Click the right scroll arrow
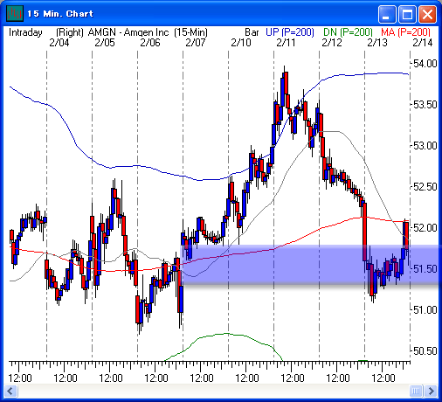The image size is (442, 402). point(431,391)
